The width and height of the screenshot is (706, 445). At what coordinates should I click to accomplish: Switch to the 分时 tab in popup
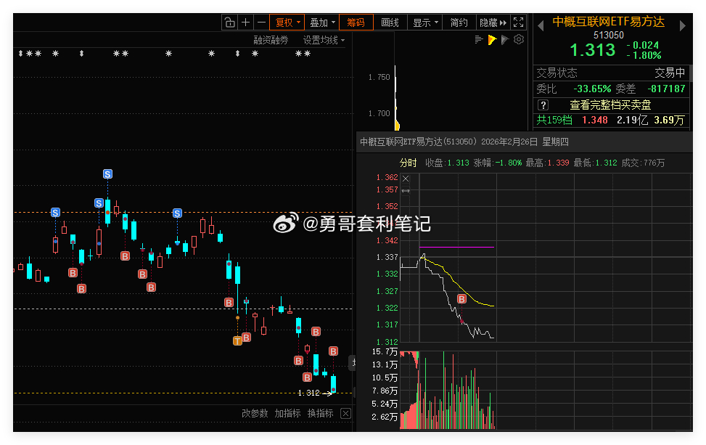[x=408, y=163]
